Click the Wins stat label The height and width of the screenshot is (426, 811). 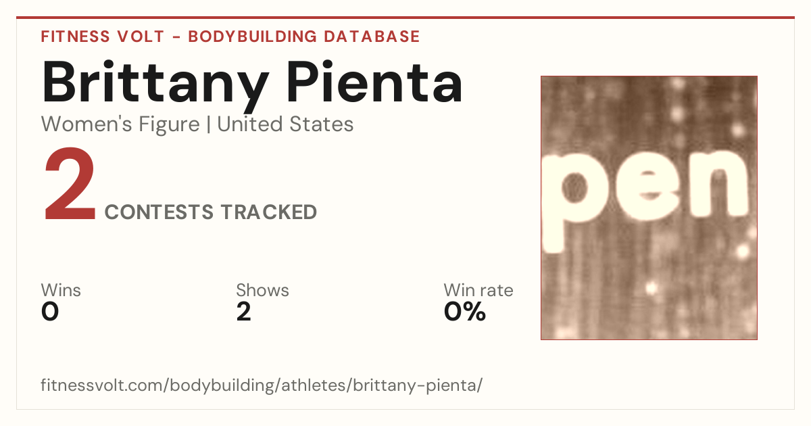pos(61,291)
